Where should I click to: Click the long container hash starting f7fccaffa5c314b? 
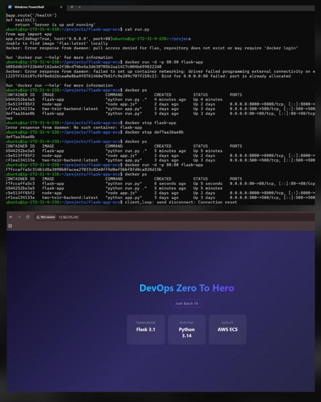83,169
